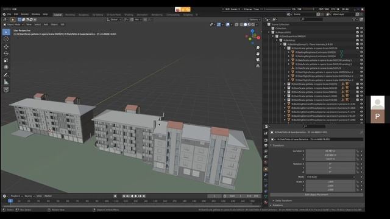Enable solid viewport shading mode
Image resolution: width=390 pixels, height=219 pixels.
pyautogui.click(x=245, y=24)
